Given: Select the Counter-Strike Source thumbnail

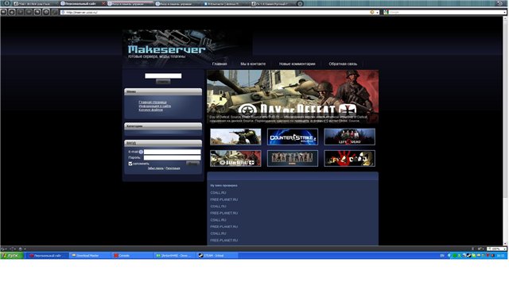Looking at the screenshot, I should [x=293, y=137].
